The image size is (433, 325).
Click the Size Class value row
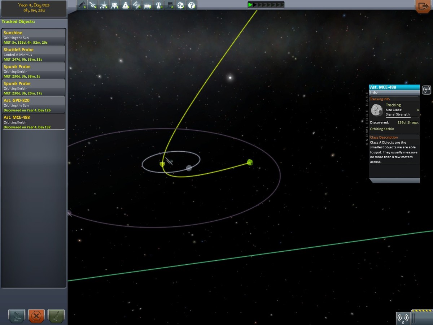402,110
